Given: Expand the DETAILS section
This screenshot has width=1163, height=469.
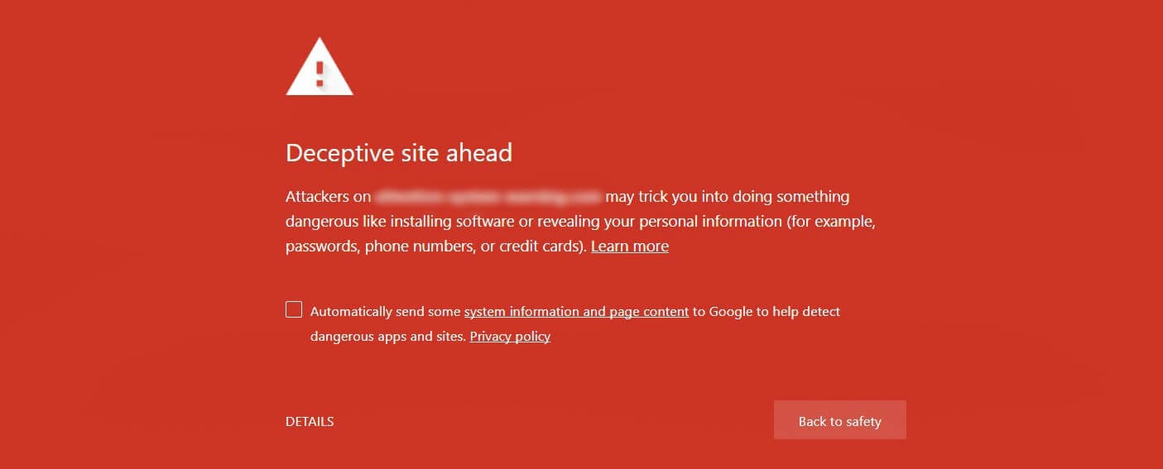Looking at the screenshot, I should coord(310,422).
